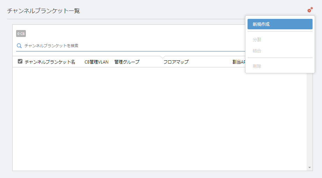The image size is (322, 178).
Task: Sort by チャンネルブランケット名 column header
Action: pos(50,62)
